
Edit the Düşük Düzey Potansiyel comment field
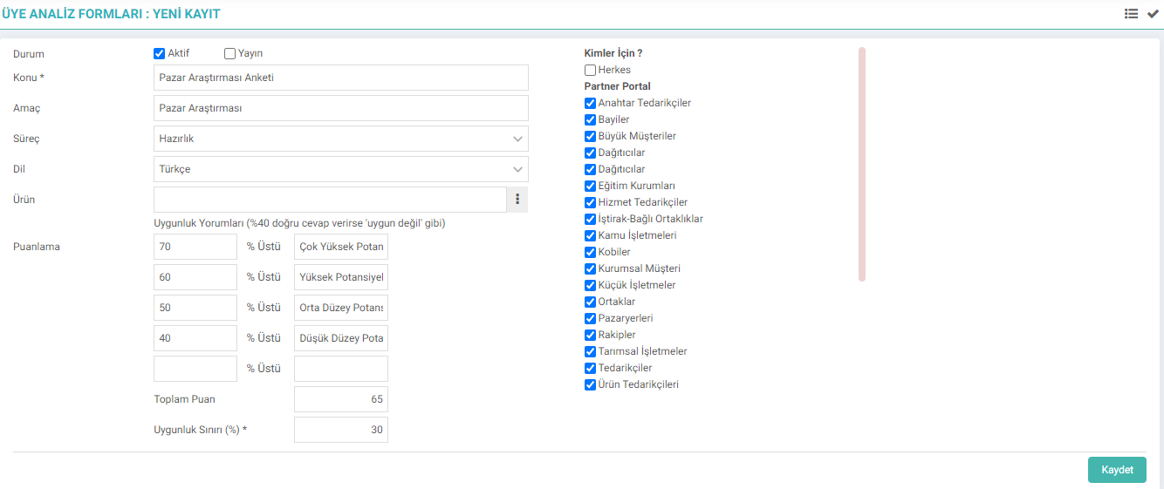[341, 338]
